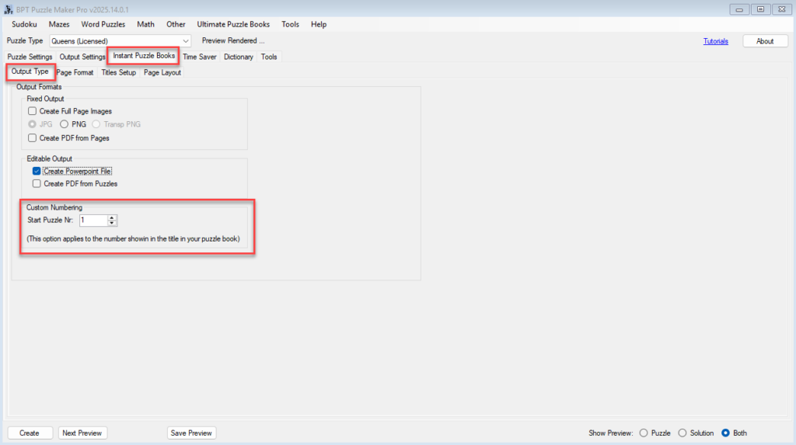Open the Sudoku menu

click(x=24, y=24)
